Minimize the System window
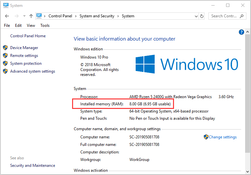The height and width of the screenshot is (175, 251). pos(213,5)
